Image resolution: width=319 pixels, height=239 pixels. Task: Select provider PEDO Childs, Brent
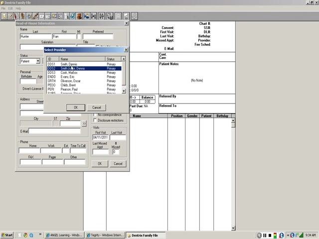(x=84, y=85)
